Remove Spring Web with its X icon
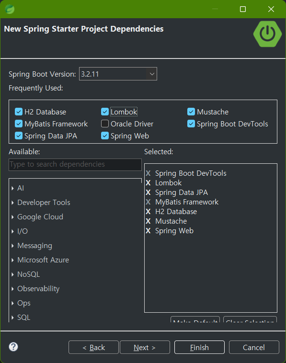Image resolution: width=286 pixels, height=363 pixels. (148, 231)
